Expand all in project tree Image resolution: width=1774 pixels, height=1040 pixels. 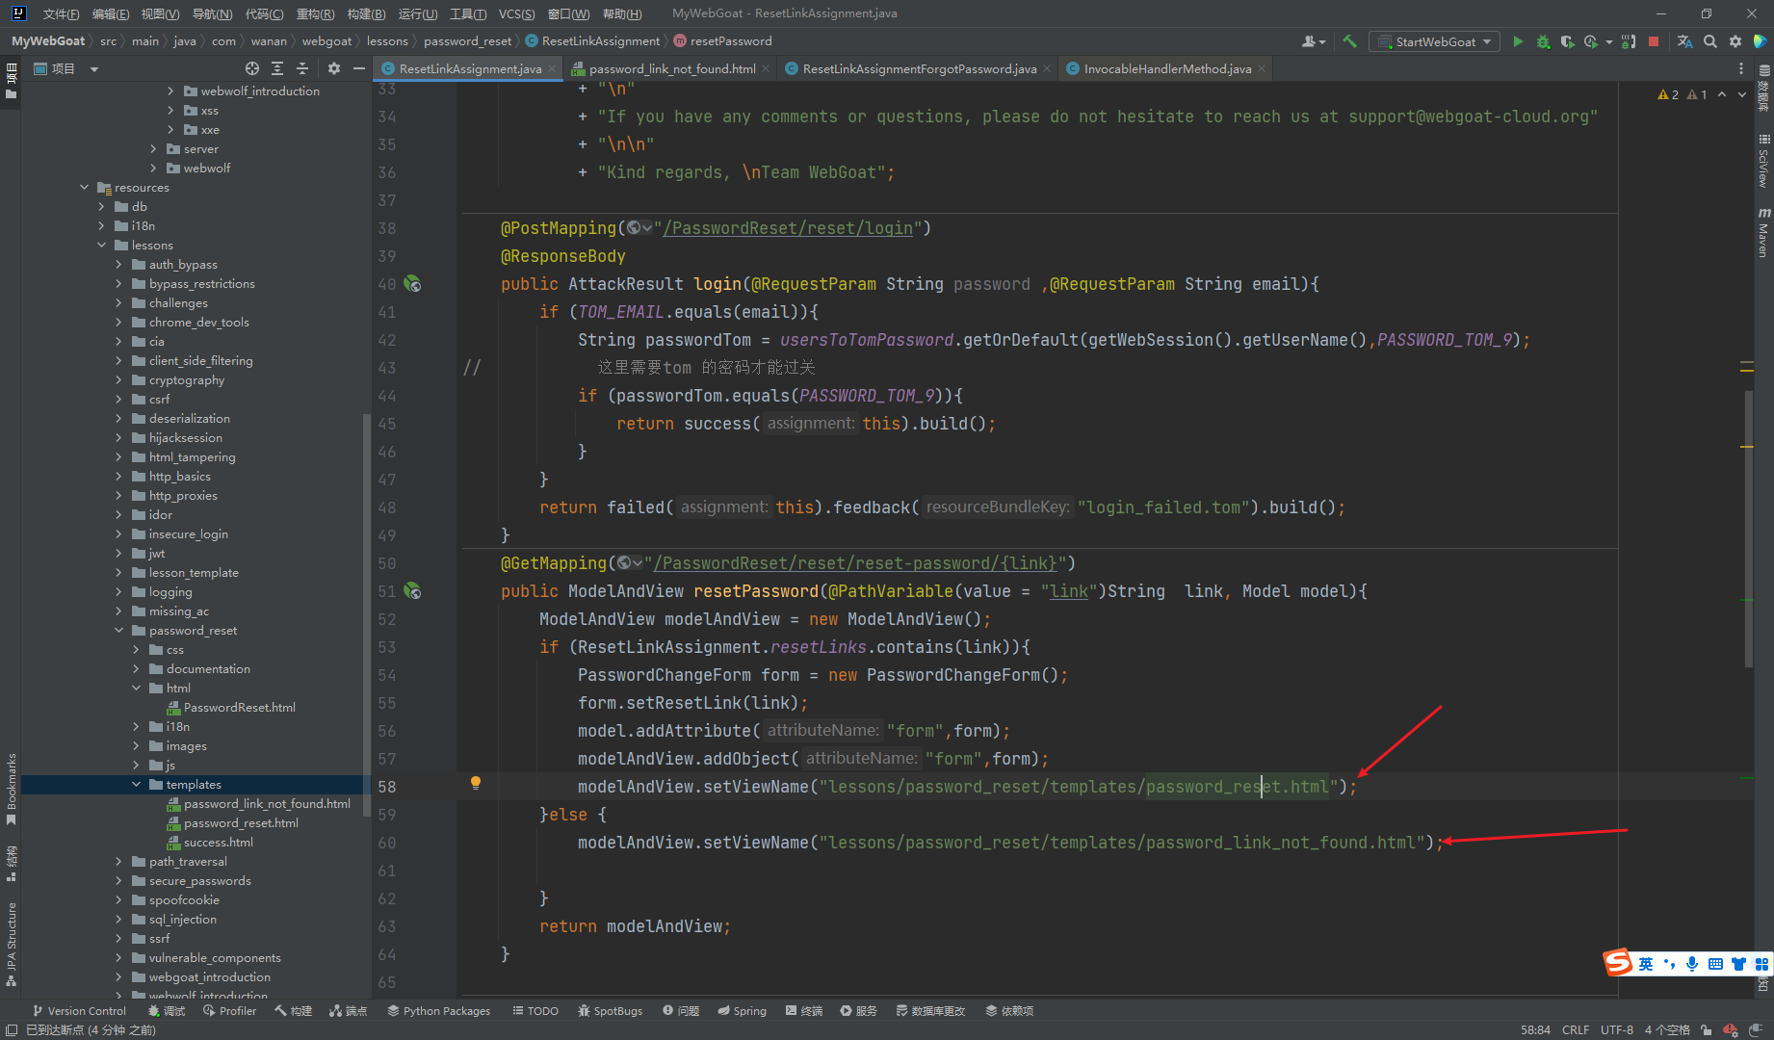tap(277, 68)
